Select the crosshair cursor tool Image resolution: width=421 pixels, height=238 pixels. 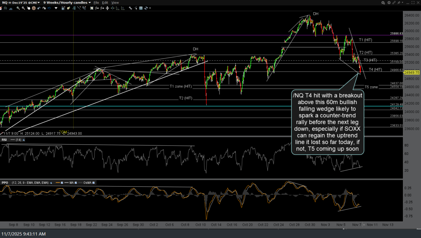point(34,8)
